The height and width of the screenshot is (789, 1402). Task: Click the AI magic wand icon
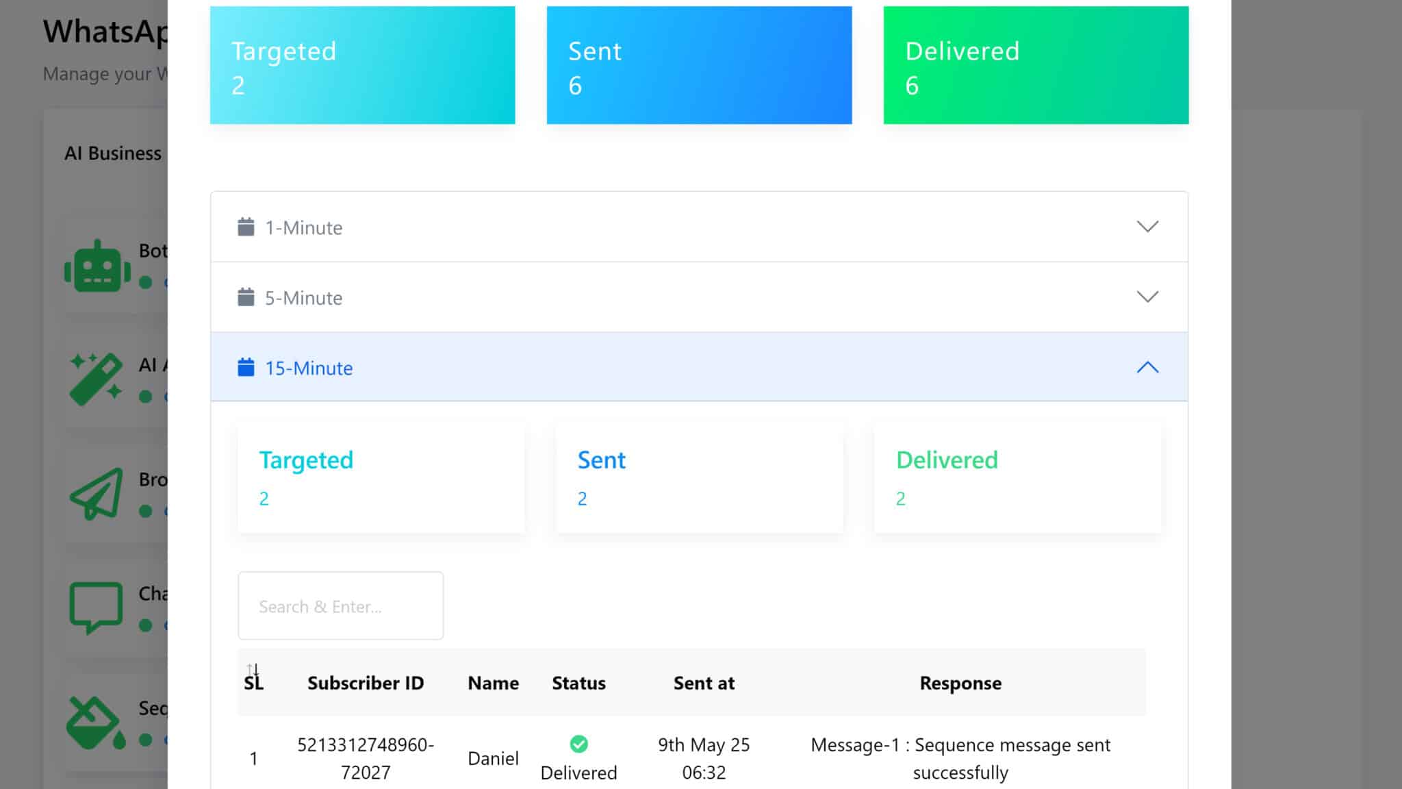coord(96,378)
